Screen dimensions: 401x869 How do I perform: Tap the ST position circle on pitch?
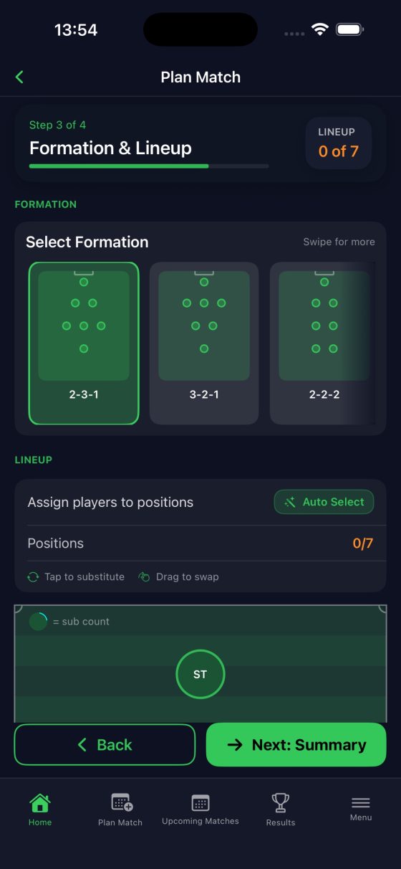click(200, 675)
